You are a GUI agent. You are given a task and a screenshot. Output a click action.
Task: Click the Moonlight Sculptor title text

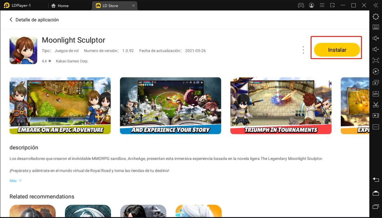(74, 40)
